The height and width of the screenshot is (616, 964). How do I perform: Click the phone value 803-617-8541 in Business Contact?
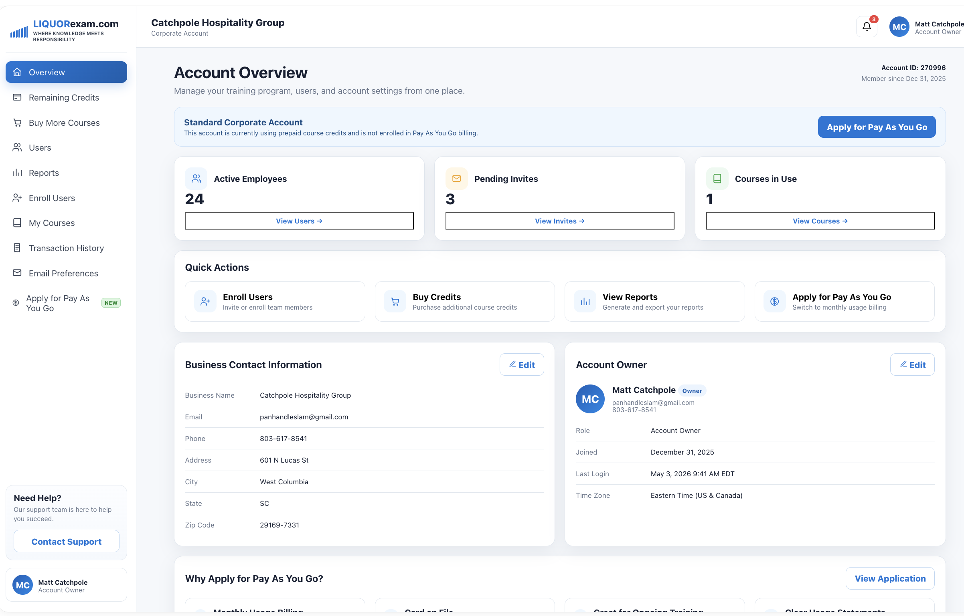pos(284,439)
